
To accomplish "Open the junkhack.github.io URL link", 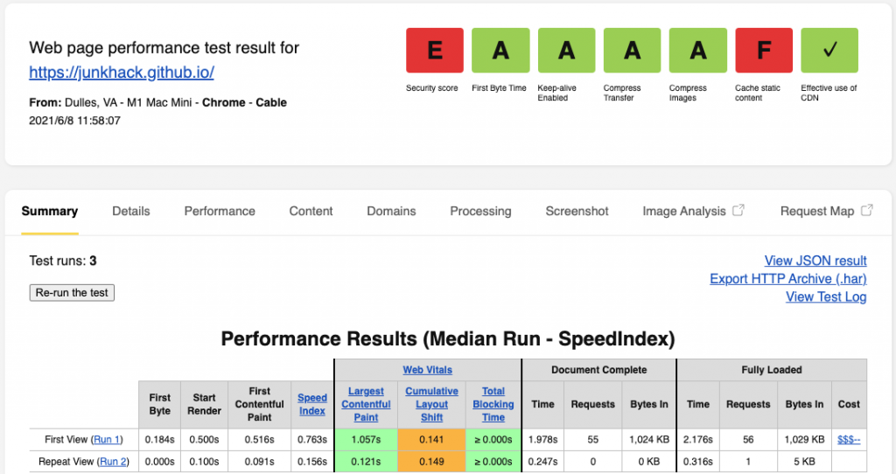I will (122, 72).
